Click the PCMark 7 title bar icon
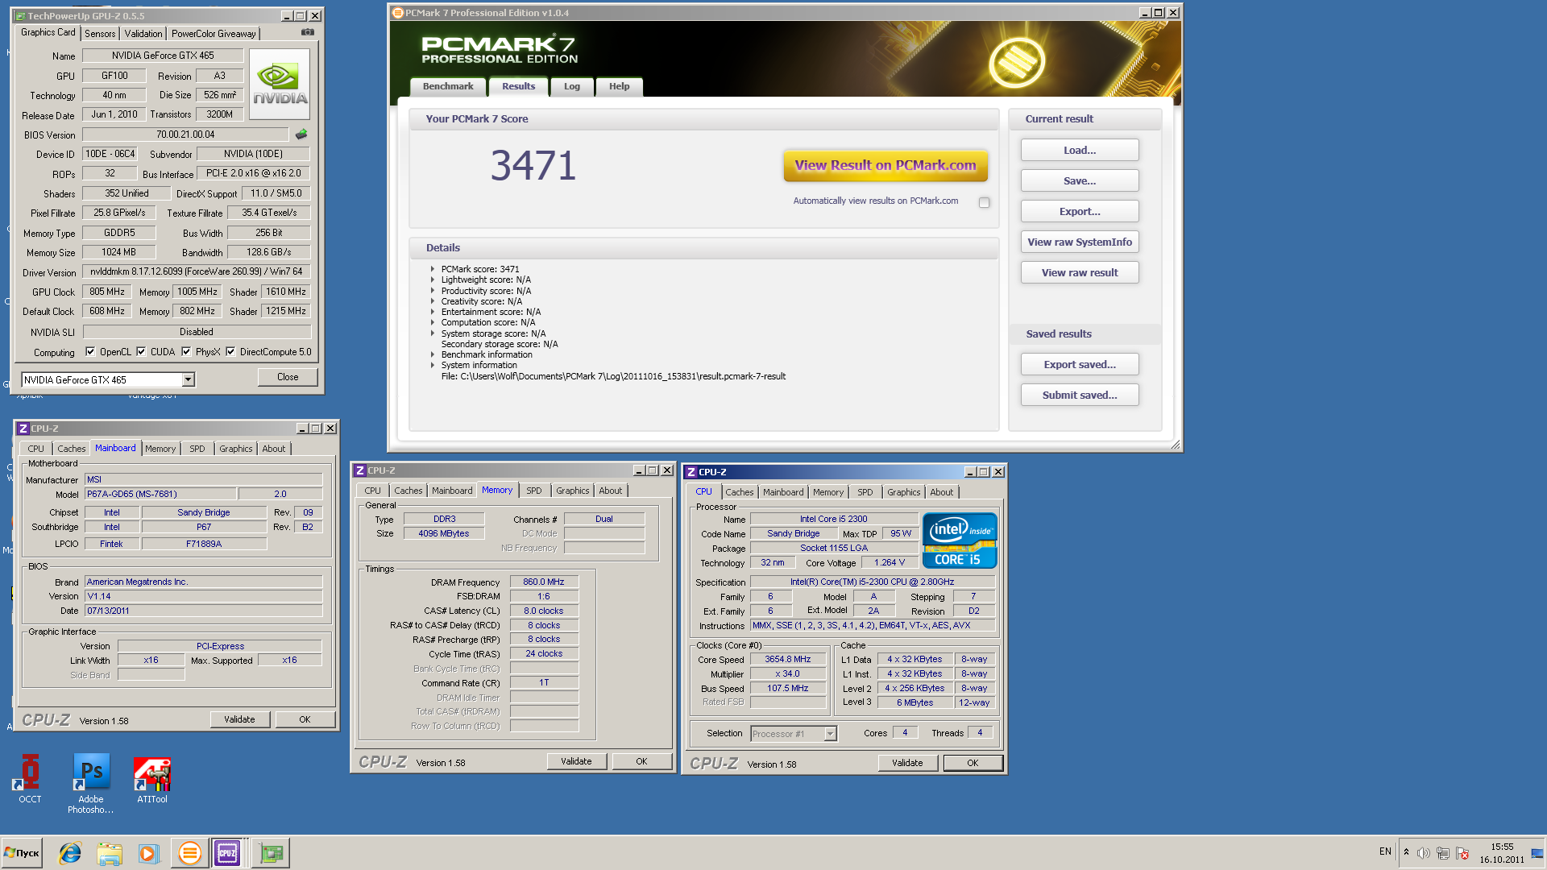The width and height of the screenshot is (1547, 870). pos(397,13)
